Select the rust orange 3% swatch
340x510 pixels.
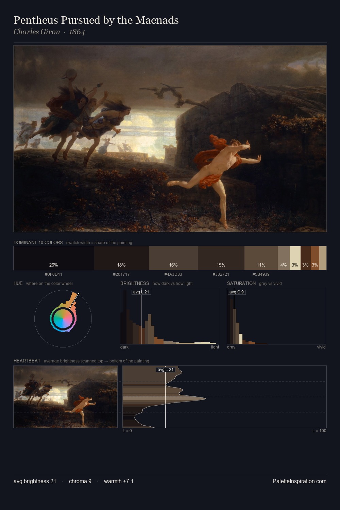click(315, 258)
